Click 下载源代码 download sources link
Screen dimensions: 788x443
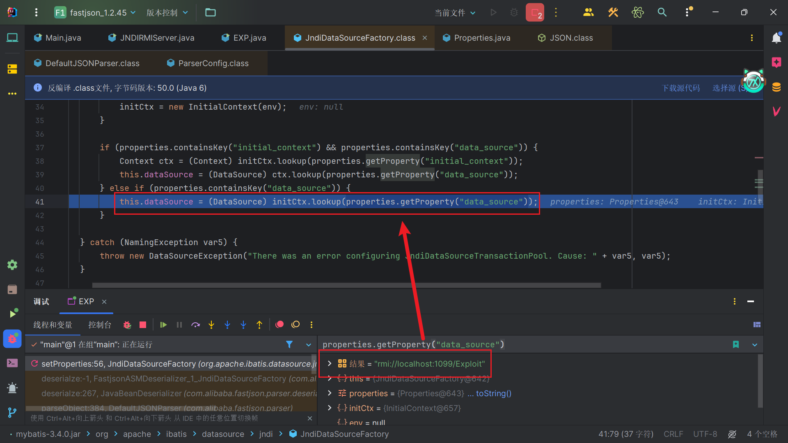680,88
